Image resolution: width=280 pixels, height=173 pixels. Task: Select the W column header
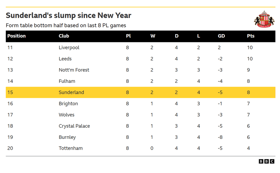(153, 36)
